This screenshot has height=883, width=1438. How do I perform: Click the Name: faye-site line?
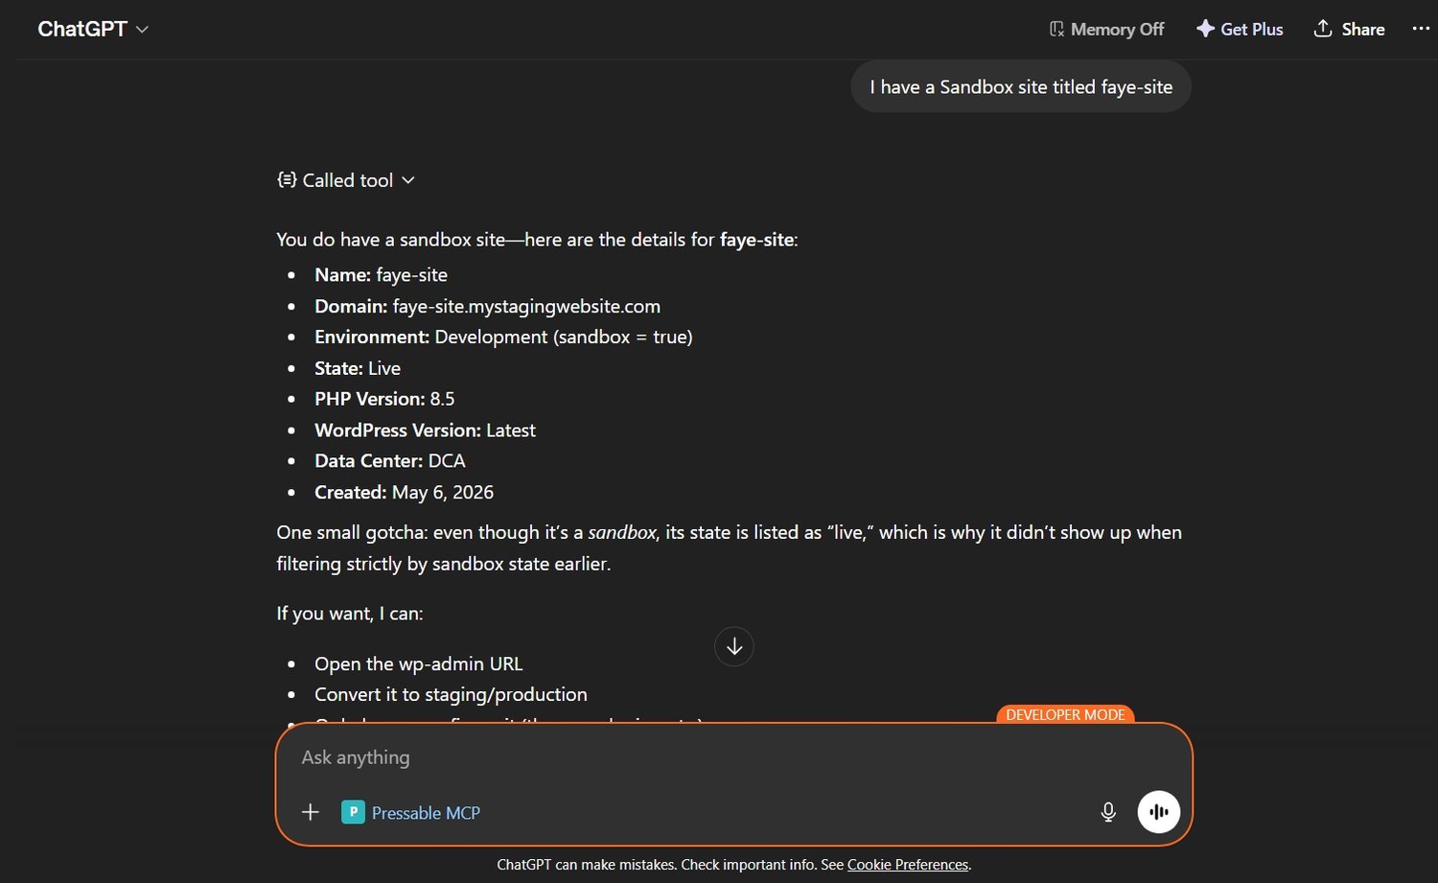pos(381,275)
